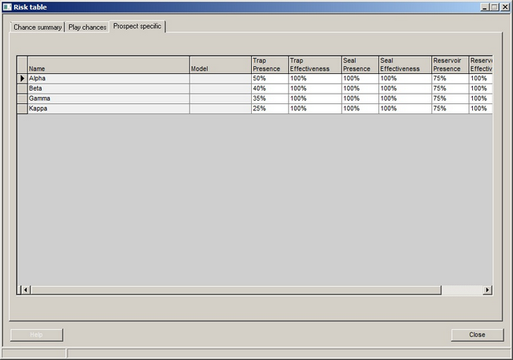Open the Play chances tab
This screenshot has width=513, height=360.
pyautogui.click(x=87, y=28)
